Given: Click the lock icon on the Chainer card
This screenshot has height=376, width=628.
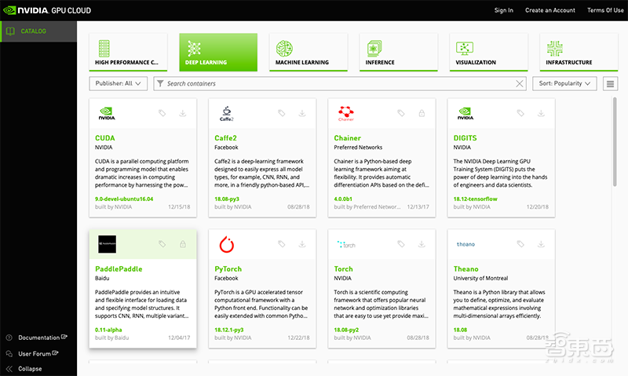Looking at the screenshot, I should (422, 113).
